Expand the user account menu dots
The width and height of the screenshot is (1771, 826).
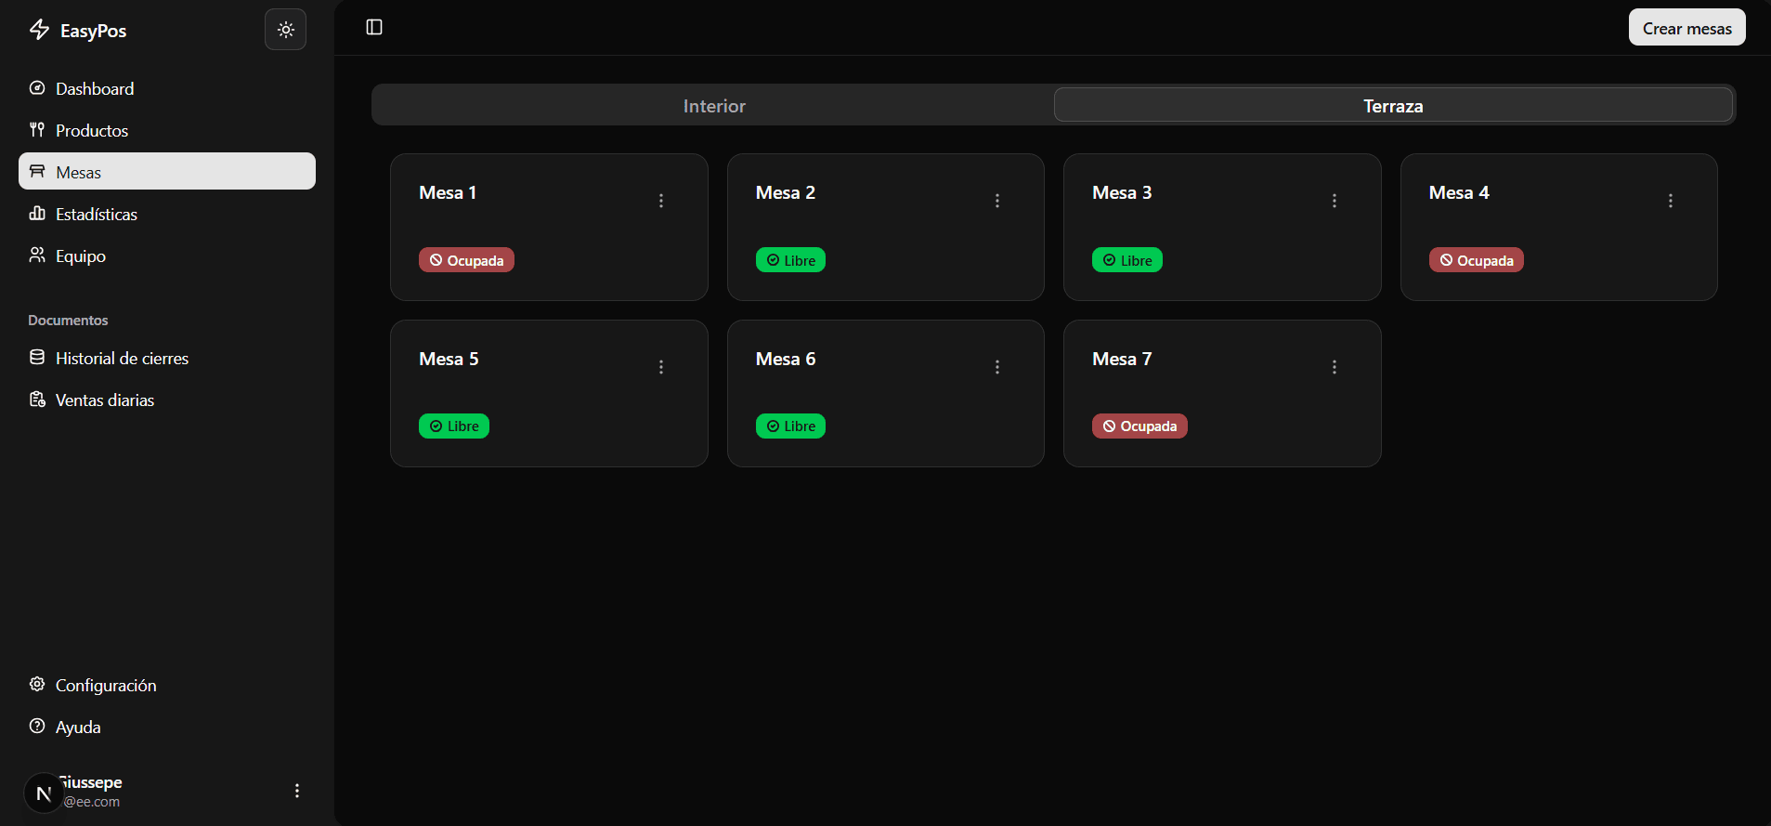pos(297,791)
